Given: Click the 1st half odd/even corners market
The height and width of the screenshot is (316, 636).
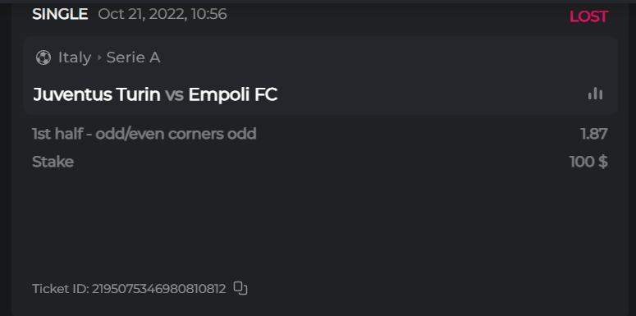Looking at the screenshot, I should click(x=144, y=134).
